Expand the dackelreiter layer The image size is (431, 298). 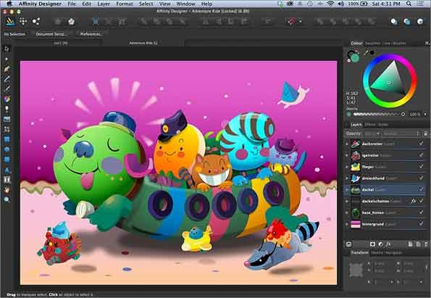pos(347,144)
